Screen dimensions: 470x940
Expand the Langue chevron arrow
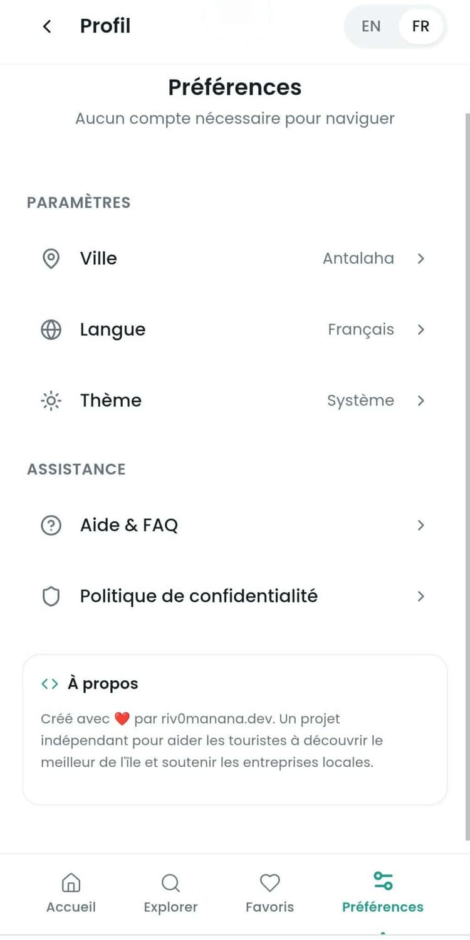[x=420, y=330]
